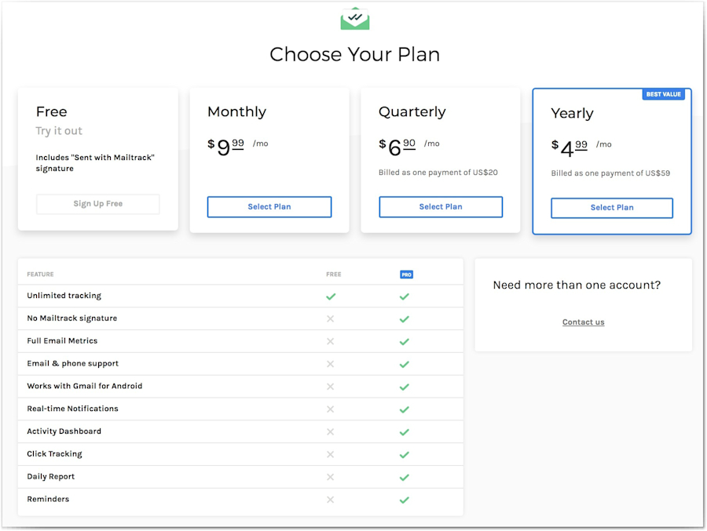Select Plan for the Monthly option
The width and height of the screenshot is (707, 531).
(269, 207)
